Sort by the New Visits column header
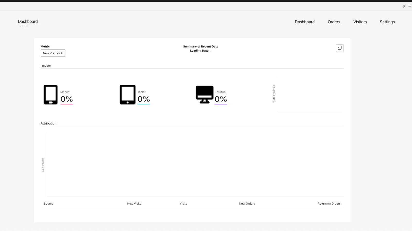The width and height of the screenshot is (412, 231). [x=134, y=204]
